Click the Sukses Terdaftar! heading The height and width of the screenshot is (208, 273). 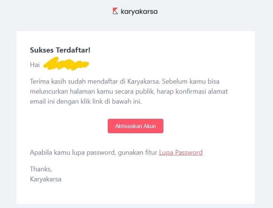(x=60, y=50)
